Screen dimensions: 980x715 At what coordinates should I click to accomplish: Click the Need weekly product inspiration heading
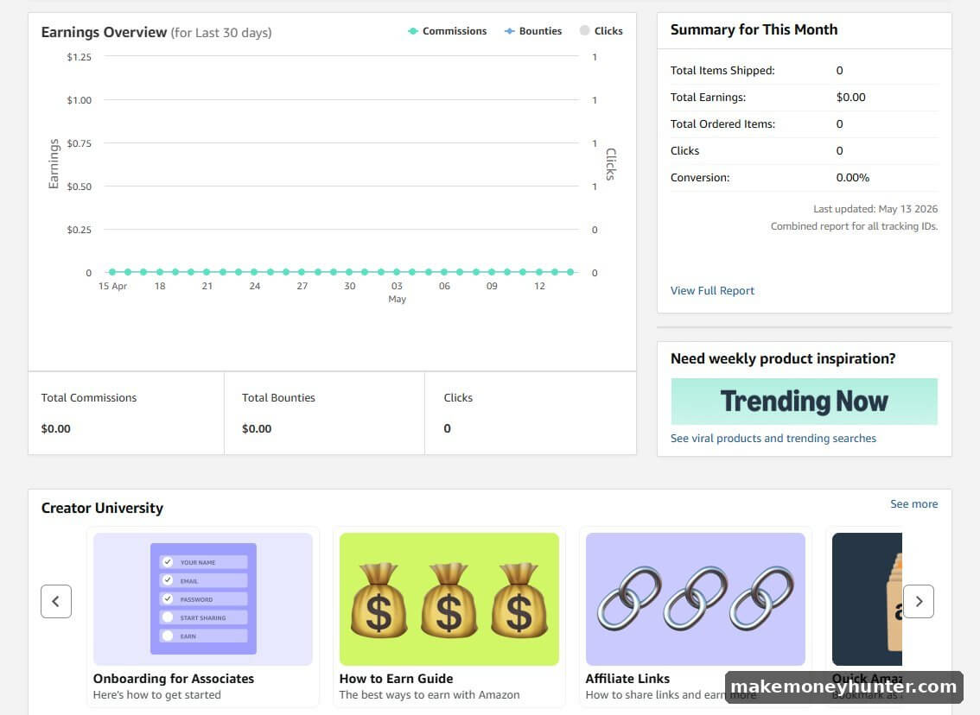[782, 359]
